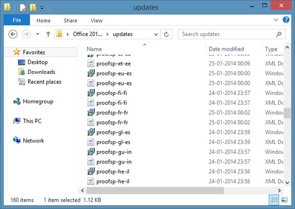295x209 pixels.
Task: Click the horizontal scrollbar thumb
Action: (x=155, y=191)
